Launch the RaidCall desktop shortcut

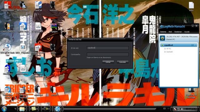coord(38,6)
